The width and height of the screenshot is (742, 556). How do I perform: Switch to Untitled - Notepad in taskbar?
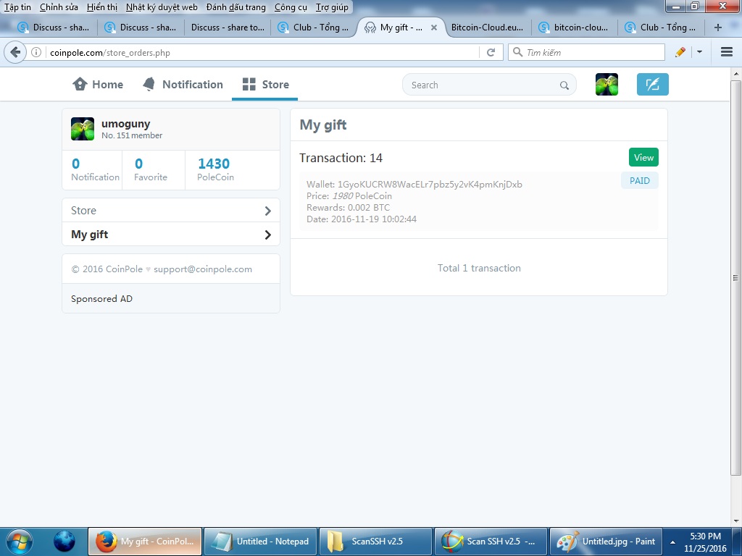point(260,542)
